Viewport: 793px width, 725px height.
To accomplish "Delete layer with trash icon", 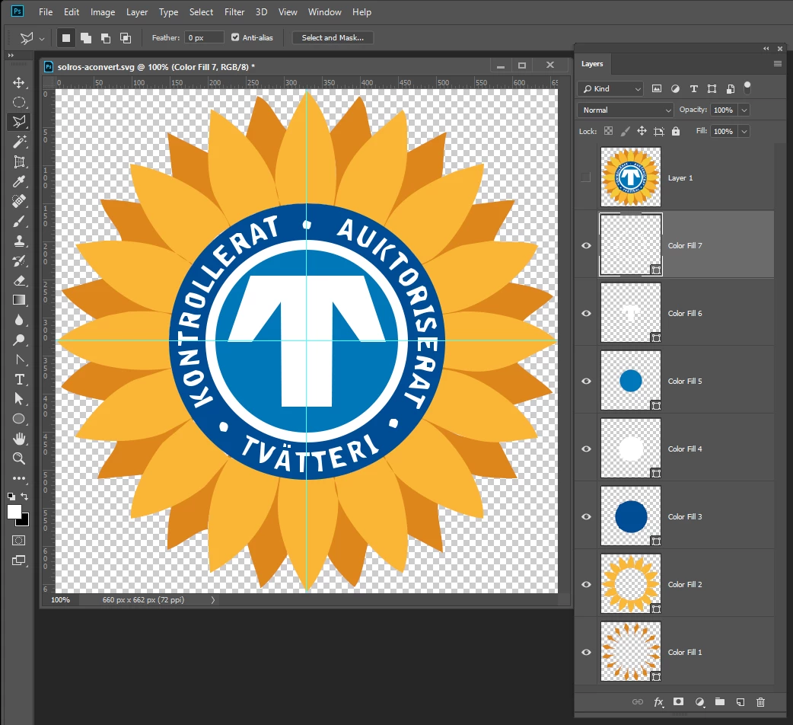I will coord(760,701).
